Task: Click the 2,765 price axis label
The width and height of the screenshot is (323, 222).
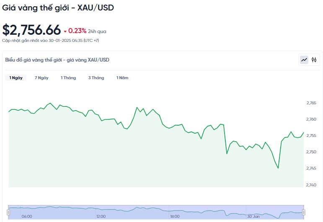Action: (x=311, y=103)
